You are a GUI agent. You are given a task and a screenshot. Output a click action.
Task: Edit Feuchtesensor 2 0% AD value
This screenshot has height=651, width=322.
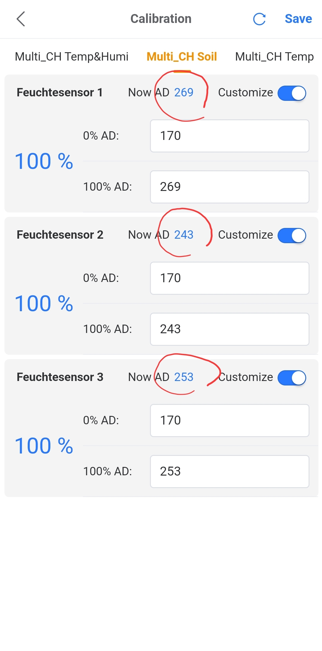[229, 278]
